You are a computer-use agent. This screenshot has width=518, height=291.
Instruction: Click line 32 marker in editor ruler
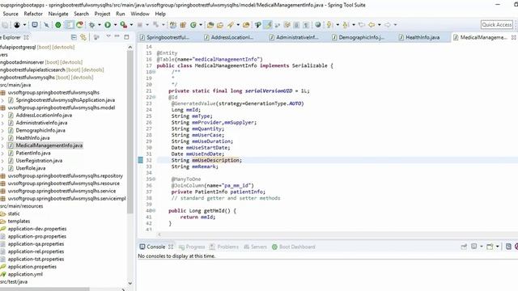140,160
